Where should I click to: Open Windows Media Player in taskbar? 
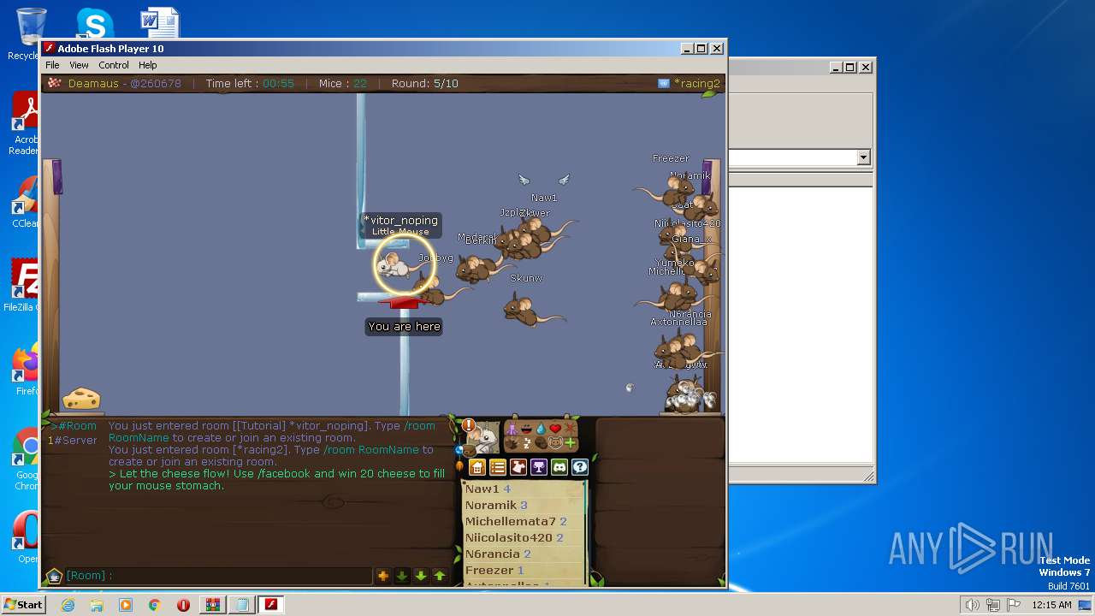[x=126, y=605]
